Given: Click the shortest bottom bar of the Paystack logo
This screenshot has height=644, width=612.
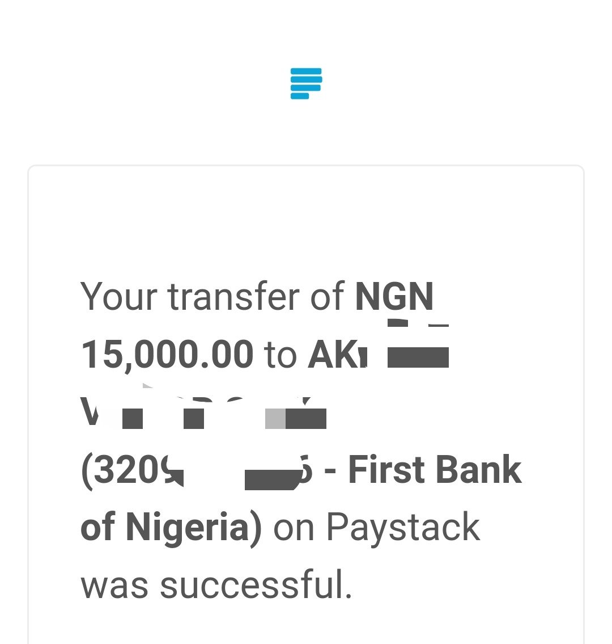Looking at the screenshot, I should click(x=300, y=96).
